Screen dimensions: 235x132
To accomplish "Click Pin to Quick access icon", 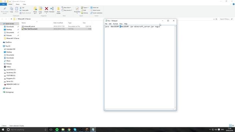I will pos(5,10).
